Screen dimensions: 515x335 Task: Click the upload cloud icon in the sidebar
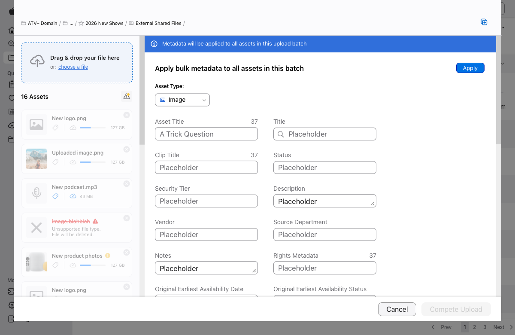point(12,125)
